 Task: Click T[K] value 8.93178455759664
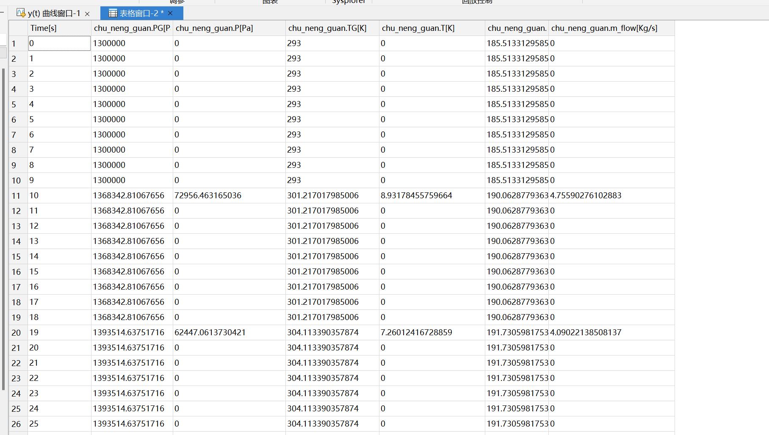click(432, 195)
